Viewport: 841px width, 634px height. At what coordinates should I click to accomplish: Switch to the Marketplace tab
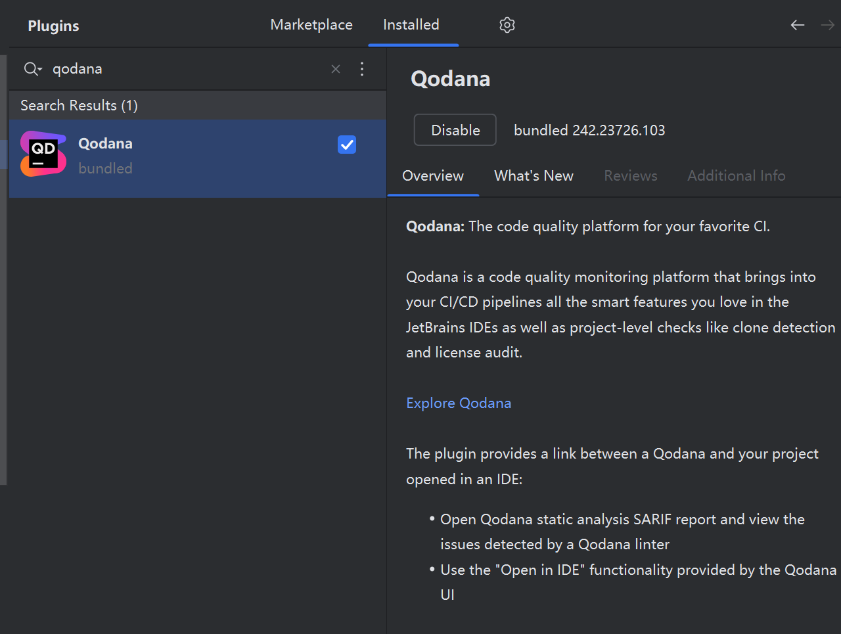pyautogui.click(x=311, y=25)
